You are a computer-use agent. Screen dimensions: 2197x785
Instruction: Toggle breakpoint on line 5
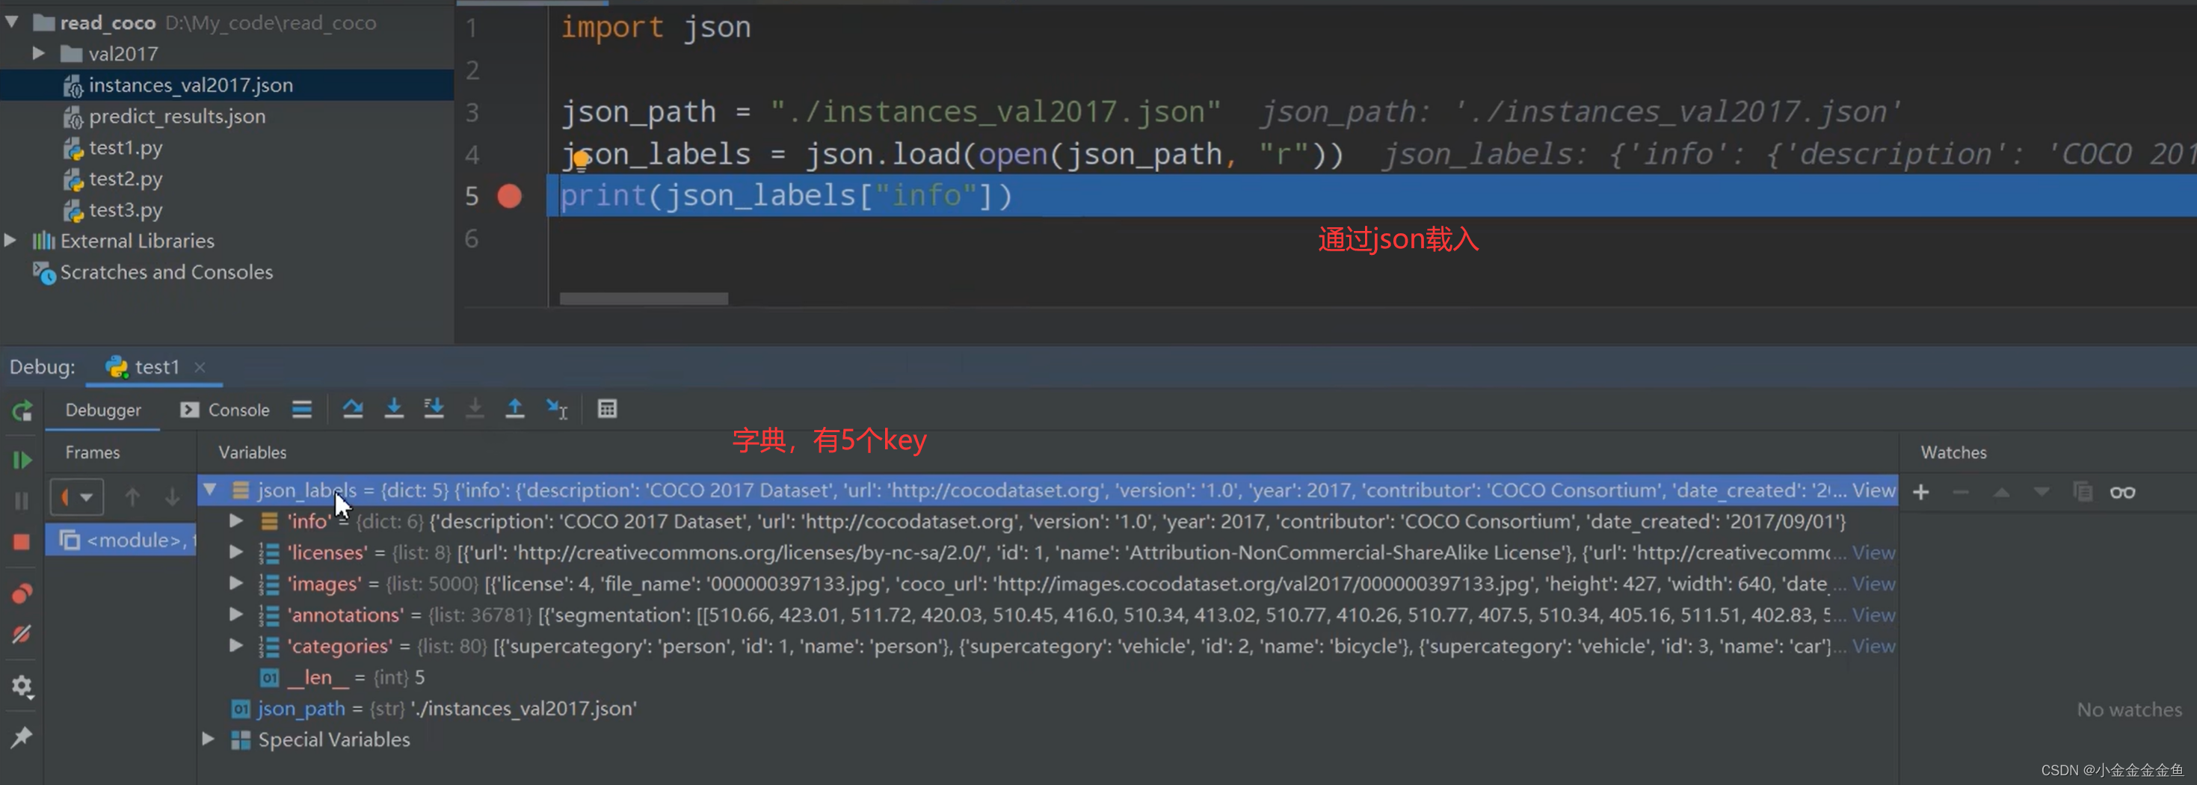(x=509, y=196)
